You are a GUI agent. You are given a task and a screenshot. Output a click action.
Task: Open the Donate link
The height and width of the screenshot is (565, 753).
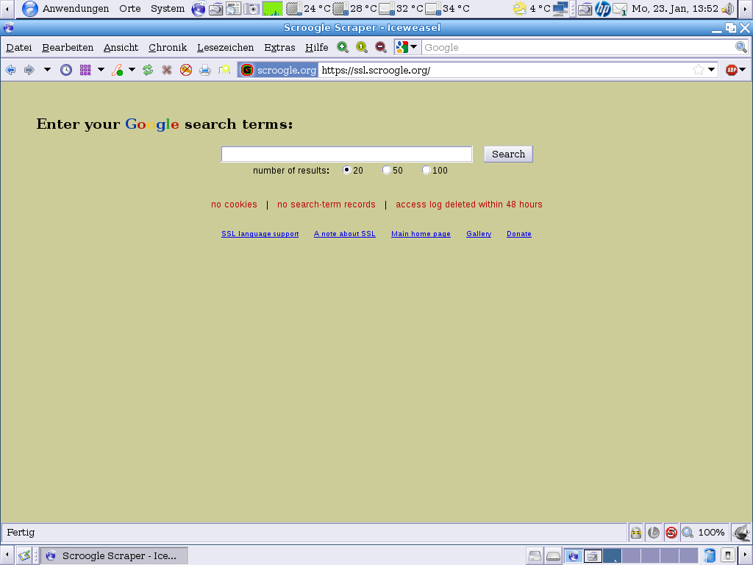pos(519,234)
